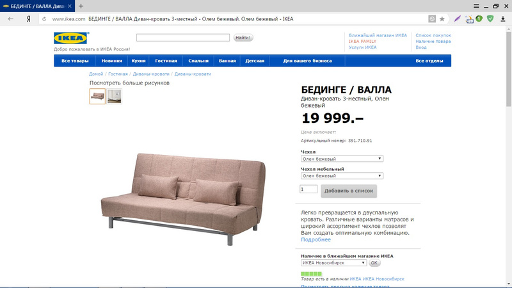Follow the Подробнее link
Image resolution: width=512 pixels, height=288 pixels.
pyautogui.click(x=316, y=239)
